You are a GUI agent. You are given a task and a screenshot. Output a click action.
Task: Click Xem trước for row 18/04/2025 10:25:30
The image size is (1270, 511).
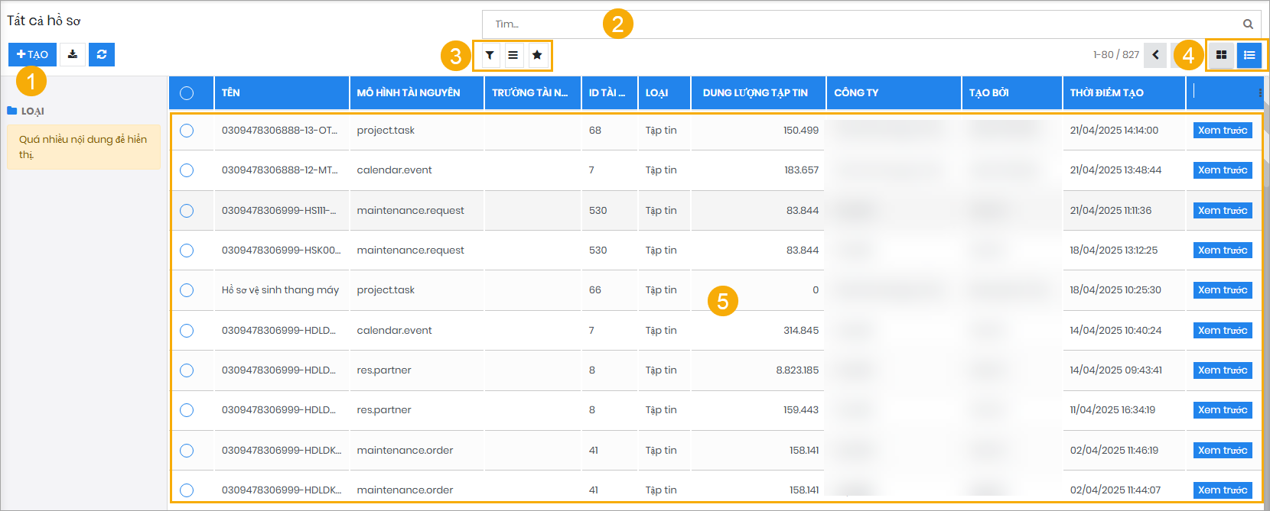[1223, 290]
